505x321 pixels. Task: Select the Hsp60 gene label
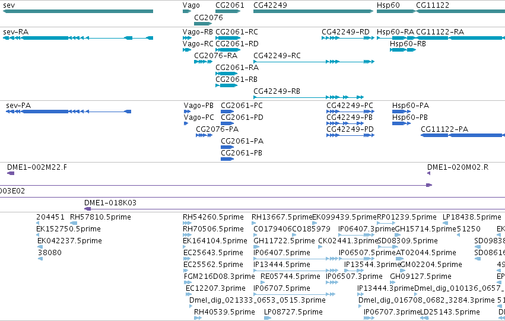click(388, 5)
